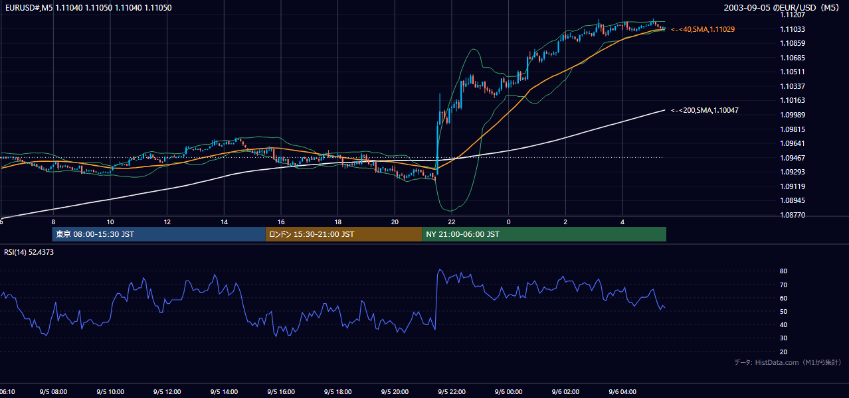This screenshot has width=849, height=398.
Task: Click hour 2 on the upper time axis
Action: pos(566,222)
